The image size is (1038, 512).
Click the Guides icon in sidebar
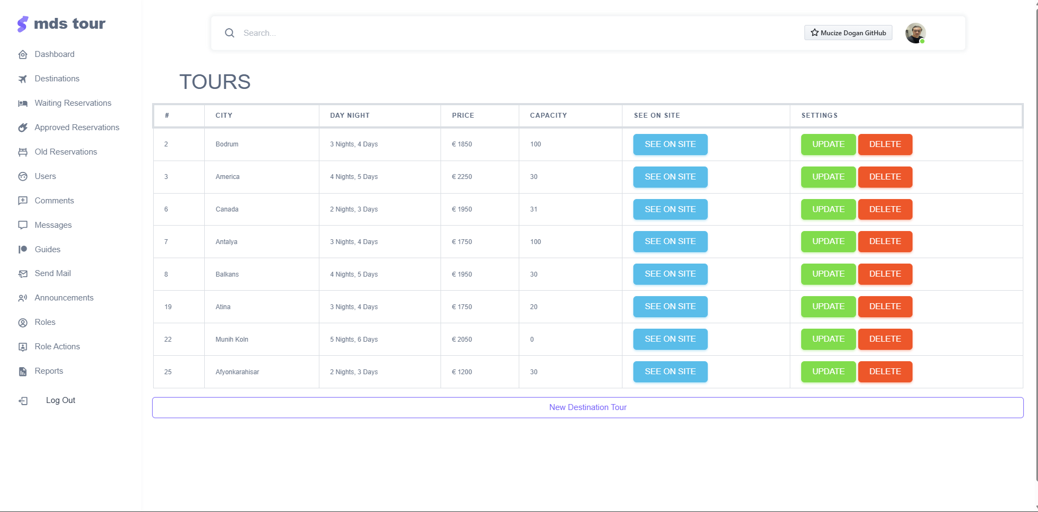(x=23, y=249)
